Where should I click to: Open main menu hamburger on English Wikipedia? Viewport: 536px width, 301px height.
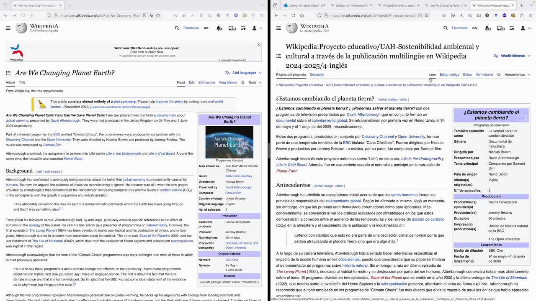(8, 28)
